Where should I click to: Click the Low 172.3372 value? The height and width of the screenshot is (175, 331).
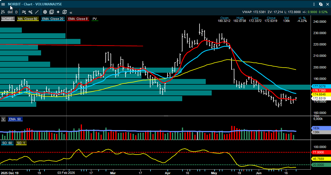point(255,21)
